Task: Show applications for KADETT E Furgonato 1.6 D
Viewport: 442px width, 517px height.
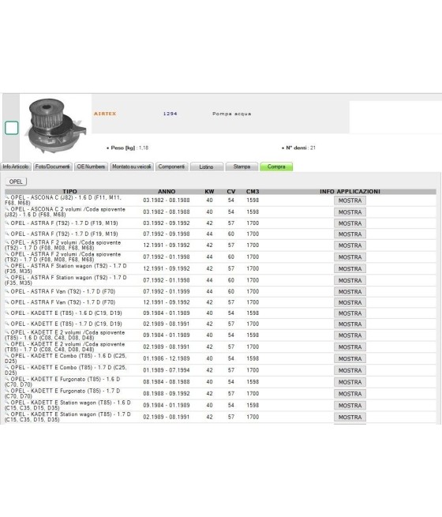Action: (x=350, y=382)
